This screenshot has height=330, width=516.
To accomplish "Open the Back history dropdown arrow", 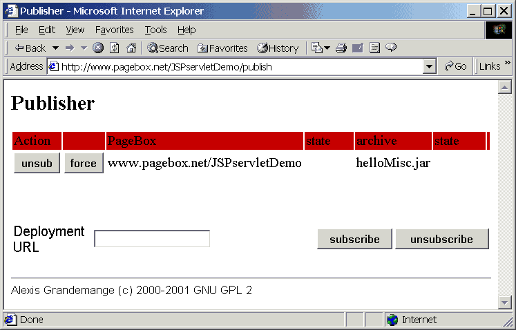I will click(x=56, y=48).
